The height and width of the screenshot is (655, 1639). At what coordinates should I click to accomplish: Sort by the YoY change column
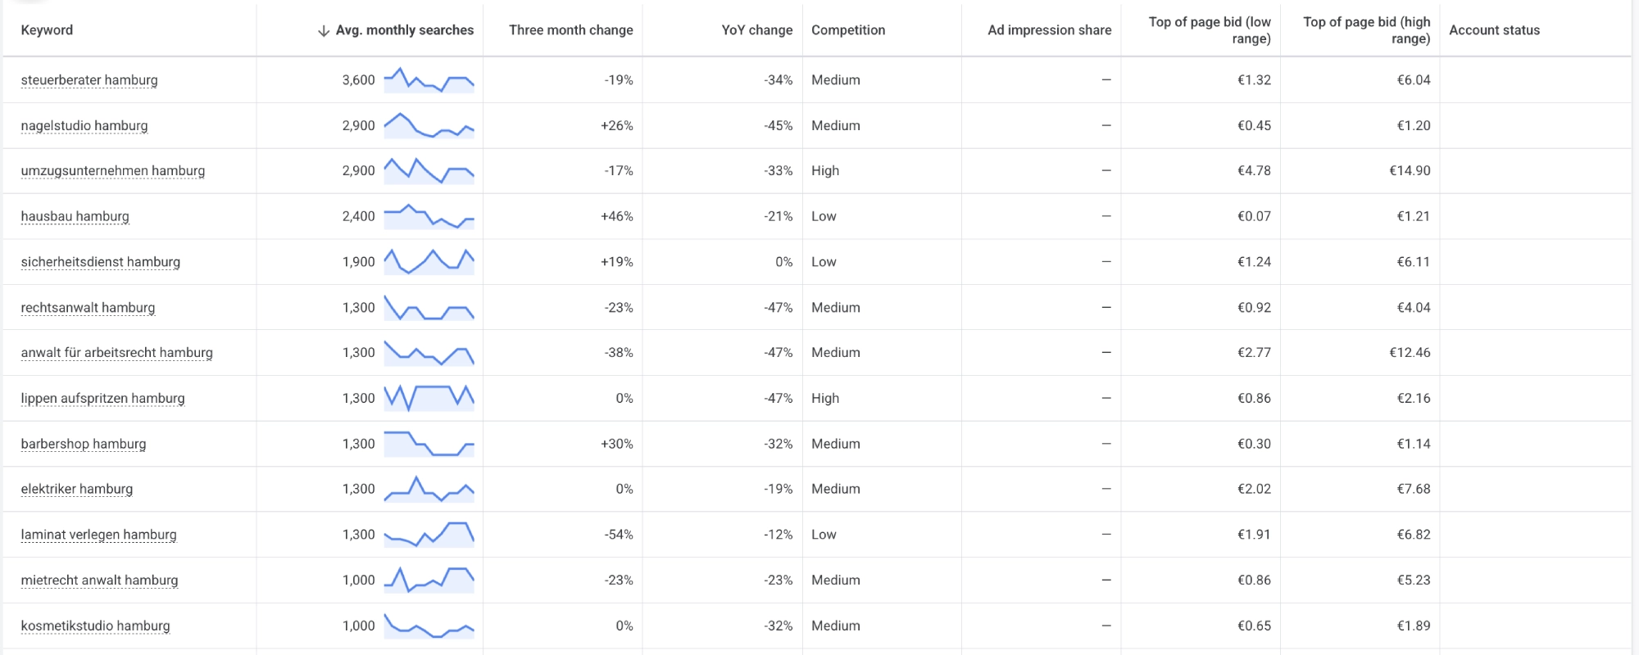pos(756,30)
